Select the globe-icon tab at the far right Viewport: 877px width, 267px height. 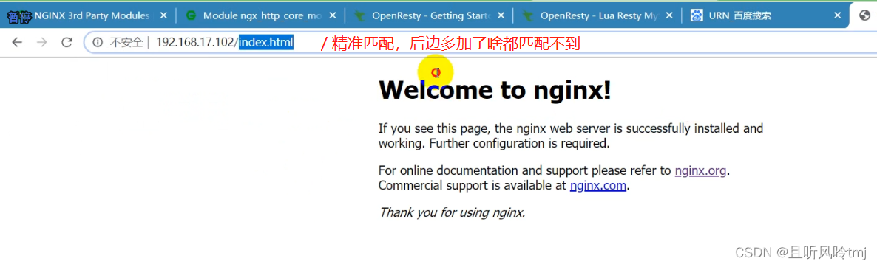coord(864,15)
